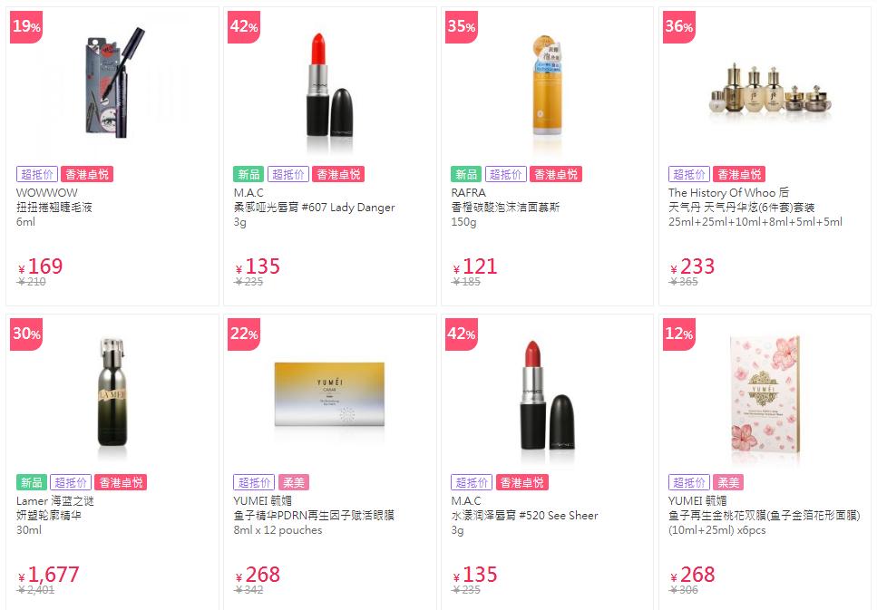Click the ¥1,677 price of Lamer serum
Viewport: 877px width, 610px height.
tap(49, 575)
